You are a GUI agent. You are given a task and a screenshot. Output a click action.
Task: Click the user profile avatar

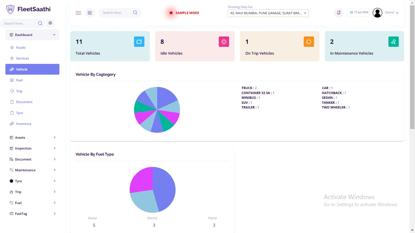pos(377,13)
